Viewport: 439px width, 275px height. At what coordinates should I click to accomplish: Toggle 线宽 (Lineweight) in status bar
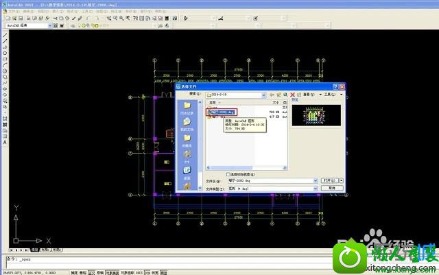(156, 272)
